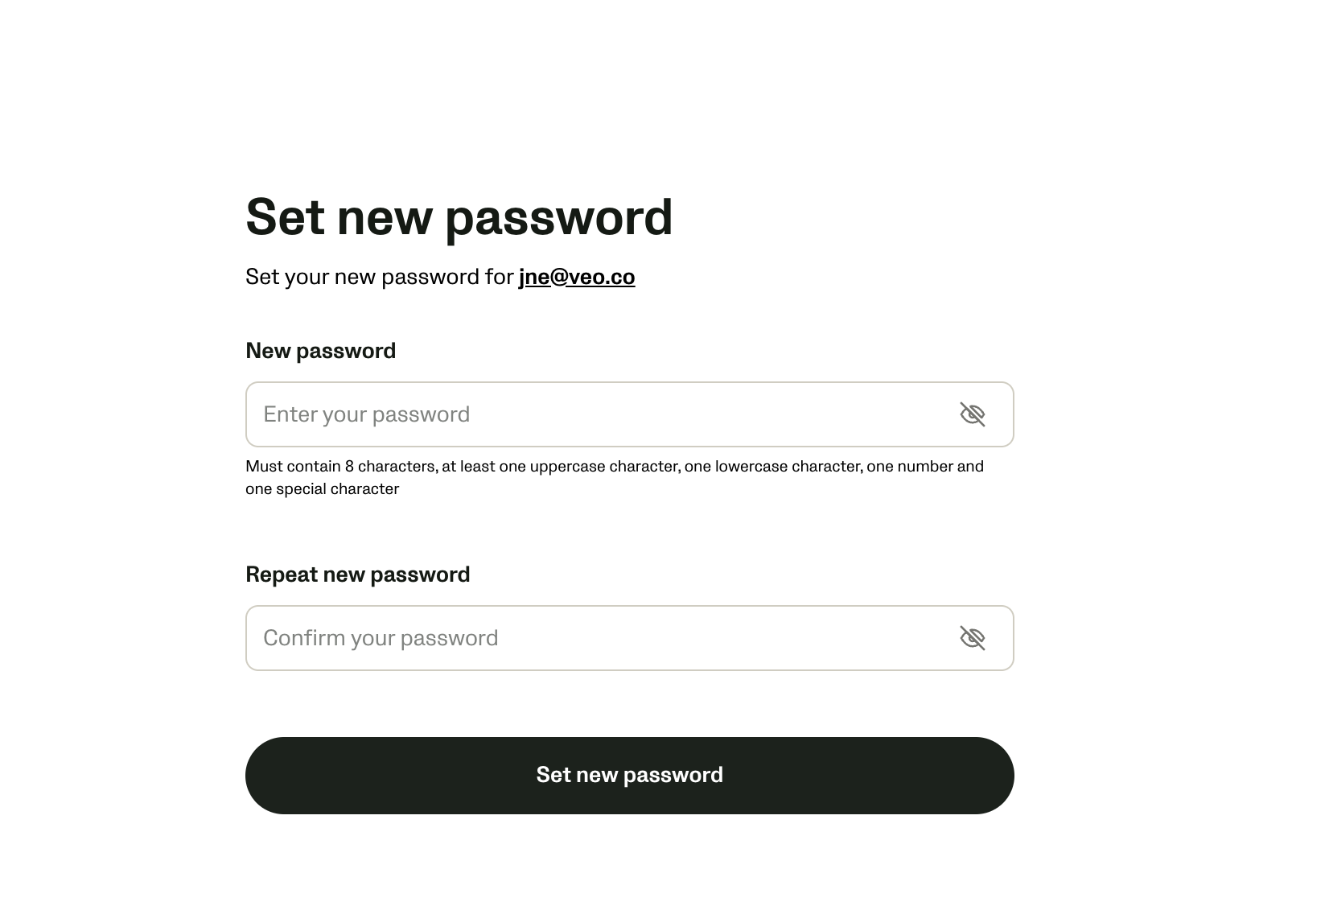Viewport: 1329px width, 906px height.
Task: Click the "Set your new password for" subtitle
Action: point(379,277)
